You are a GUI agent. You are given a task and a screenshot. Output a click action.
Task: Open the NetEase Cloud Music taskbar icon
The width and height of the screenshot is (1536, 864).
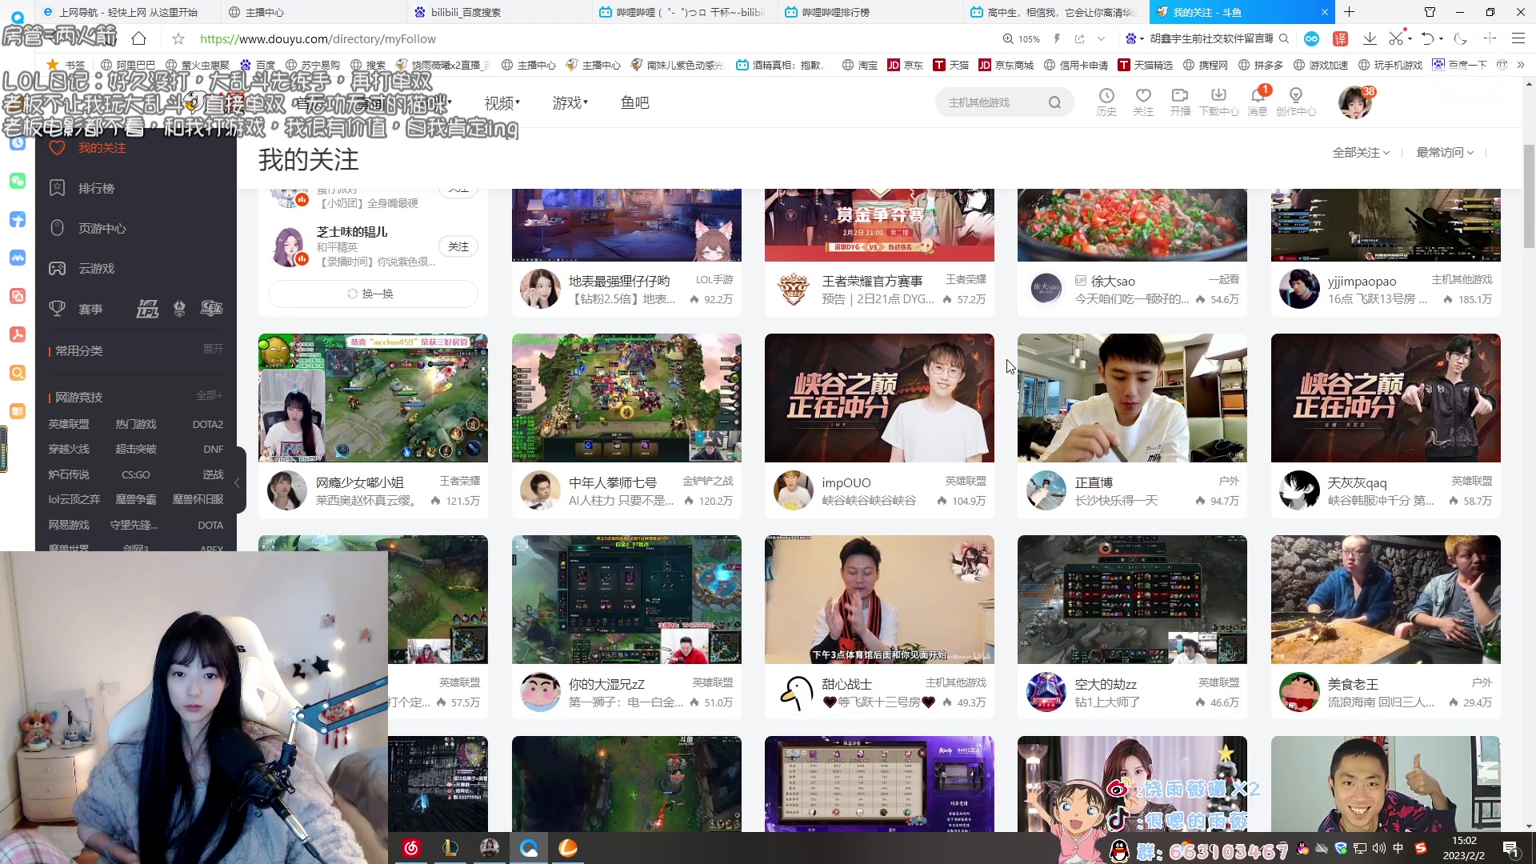pyautogui.click(x=411, y=848)
